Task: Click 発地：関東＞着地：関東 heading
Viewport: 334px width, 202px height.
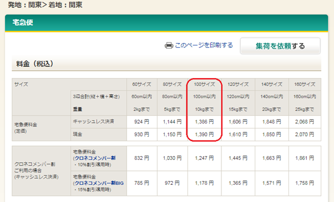Action: [x=45, y=4]
